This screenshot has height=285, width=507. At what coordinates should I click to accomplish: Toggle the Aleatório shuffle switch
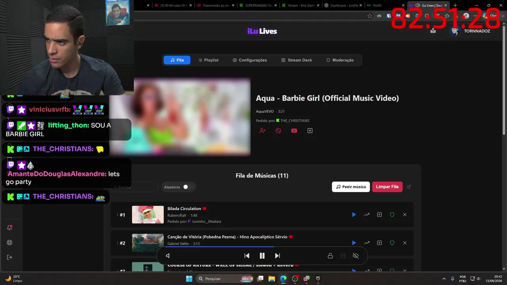(x=188, y=187)
